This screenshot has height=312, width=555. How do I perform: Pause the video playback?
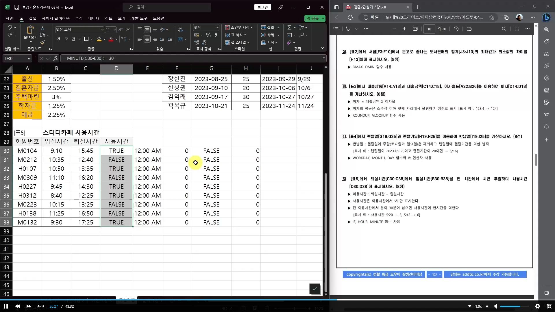click(x=5, y=306)
